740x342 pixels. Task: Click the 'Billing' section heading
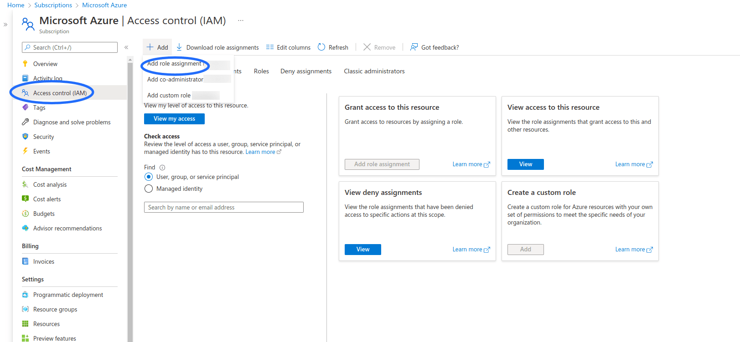click(30, 246)
